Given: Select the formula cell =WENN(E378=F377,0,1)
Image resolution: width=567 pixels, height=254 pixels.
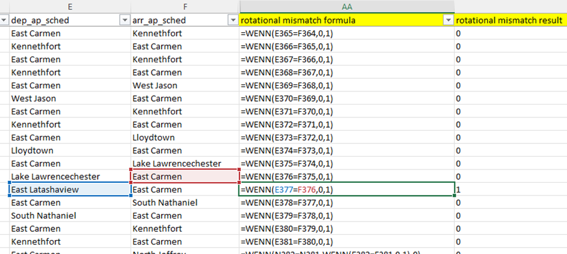Looking at the screenshot, I should (x=347, y=203).
